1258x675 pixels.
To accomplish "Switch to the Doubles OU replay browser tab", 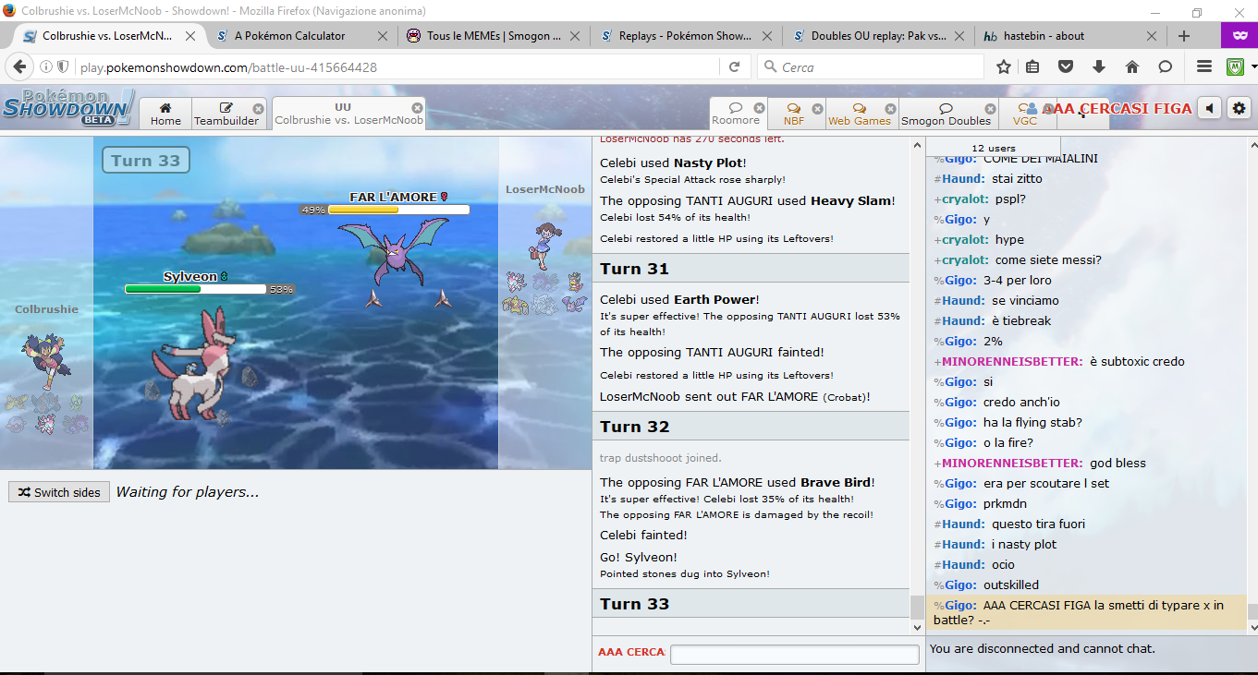I will tap(877, 36).
